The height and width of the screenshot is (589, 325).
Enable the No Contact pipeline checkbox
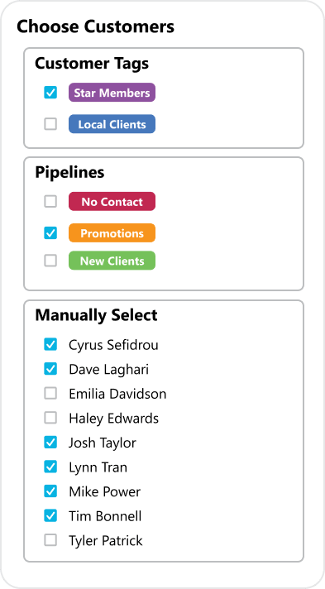pos(50,201)
